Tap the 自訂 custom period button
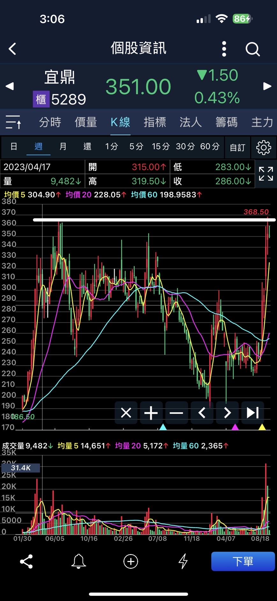Image resolution: width=277 pixels, height=601 pixels. pyautogui.click(x=237, y=147)
